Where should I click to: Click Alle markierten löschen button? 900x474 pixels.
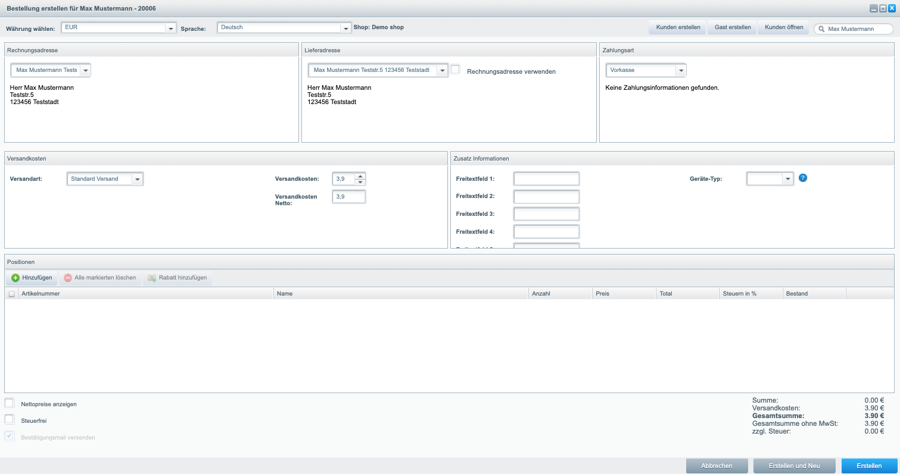[100, 278]
